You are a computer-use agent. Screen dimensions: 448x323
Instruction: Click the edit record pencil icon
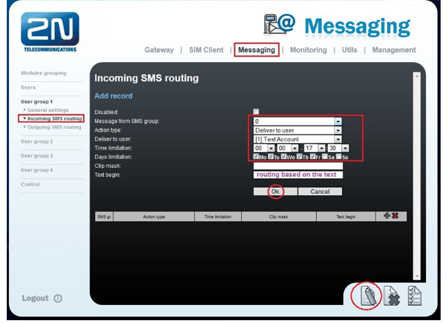click(368, 295)
